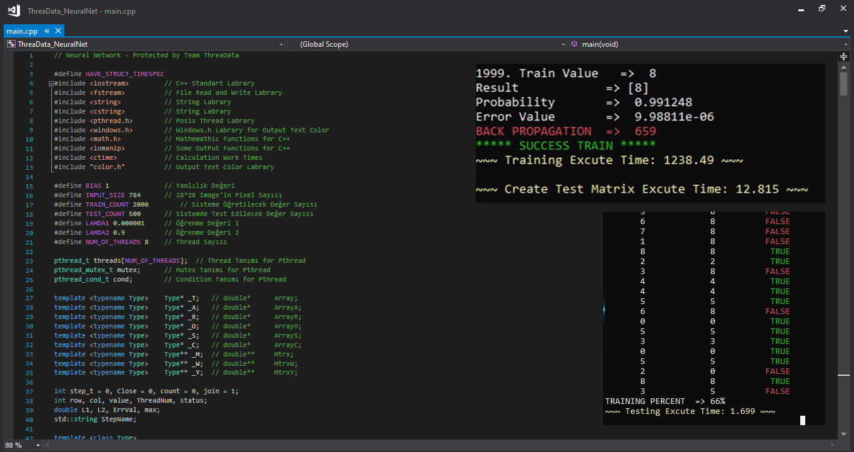The height and width of the screenshot is (452, 854).
Task: Open the main(void) member dropdown
Action: (845, 44)
